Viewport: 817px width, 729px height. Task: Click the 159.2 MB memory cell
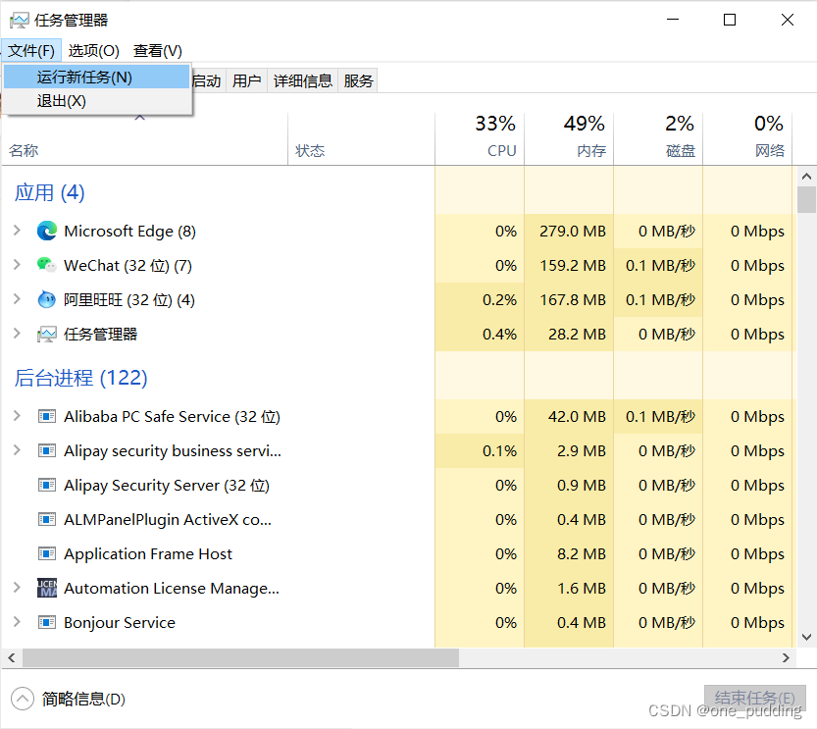(569, 265)
